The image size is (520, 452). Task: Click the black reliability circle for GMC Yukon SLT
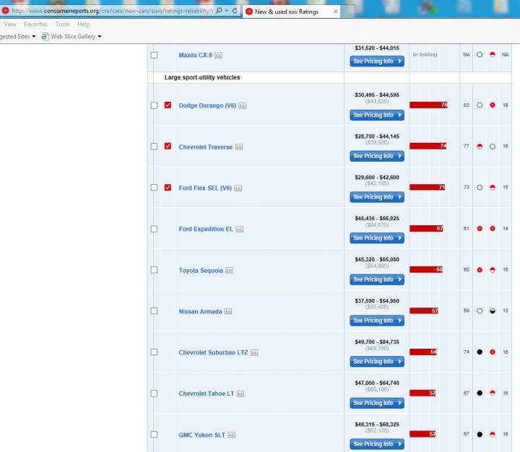click(x=480, y=435)
